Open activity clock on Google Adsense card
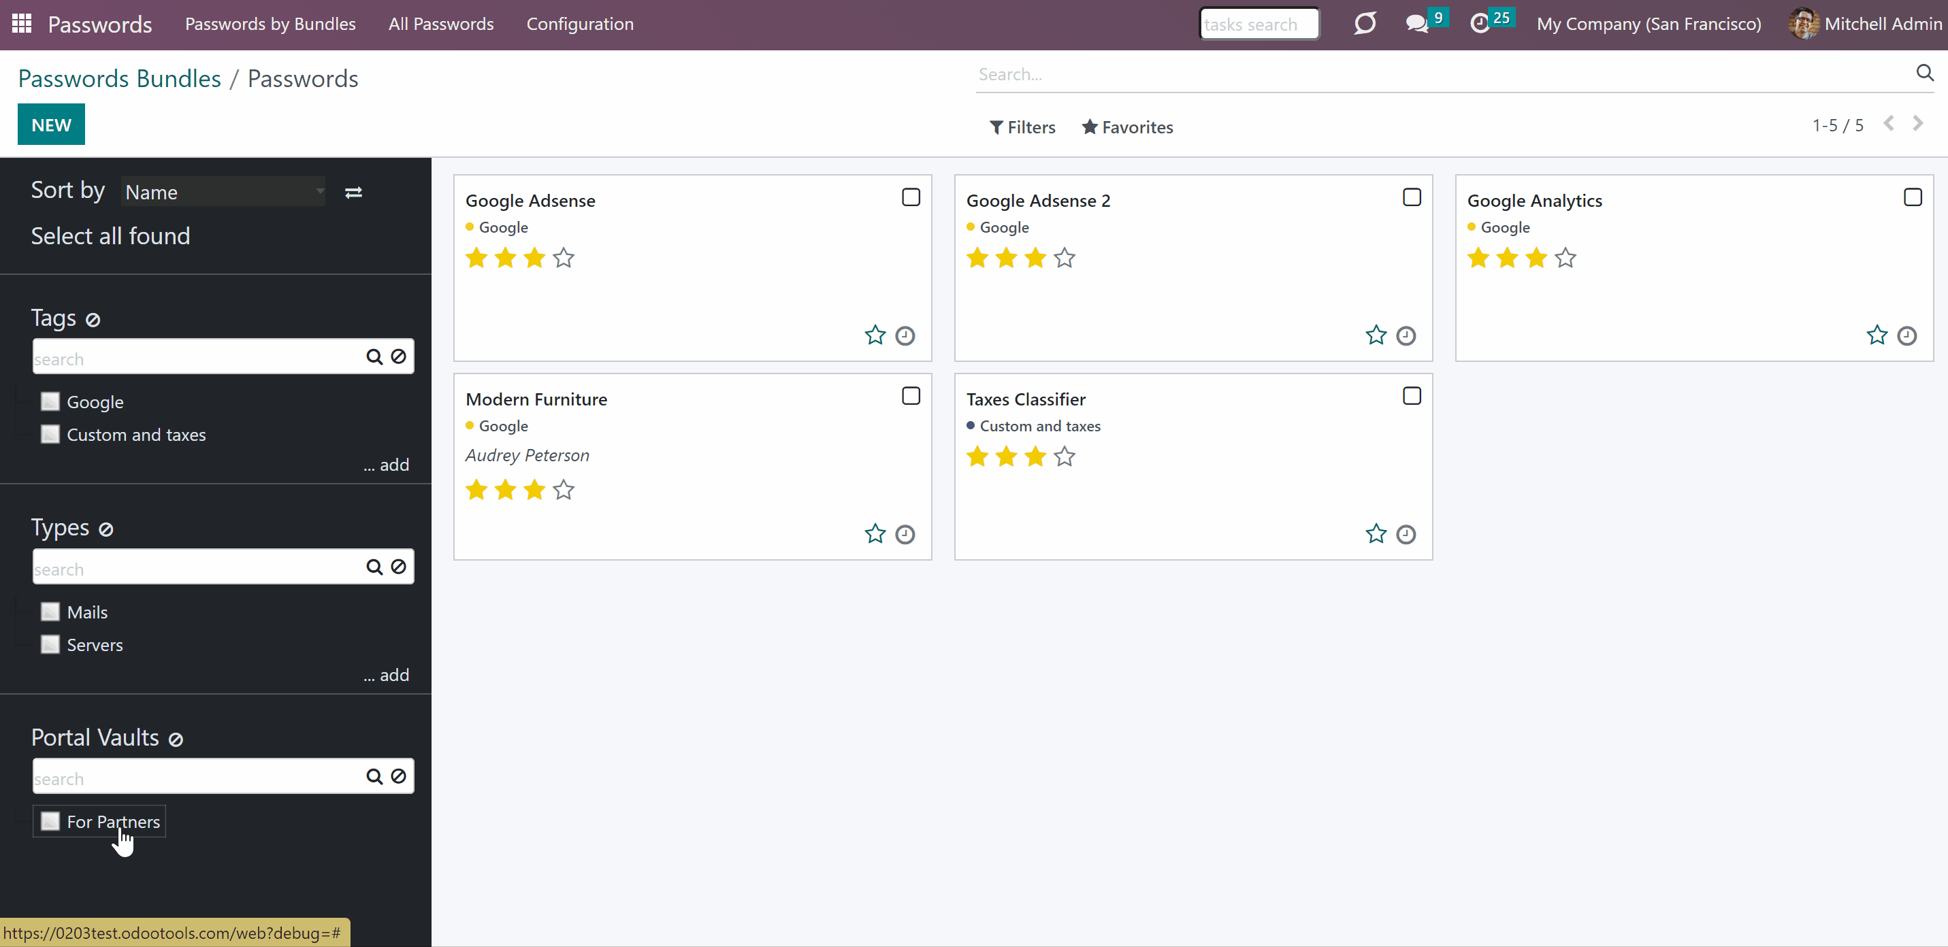The image size is (1948, 947). coord(905,335)
